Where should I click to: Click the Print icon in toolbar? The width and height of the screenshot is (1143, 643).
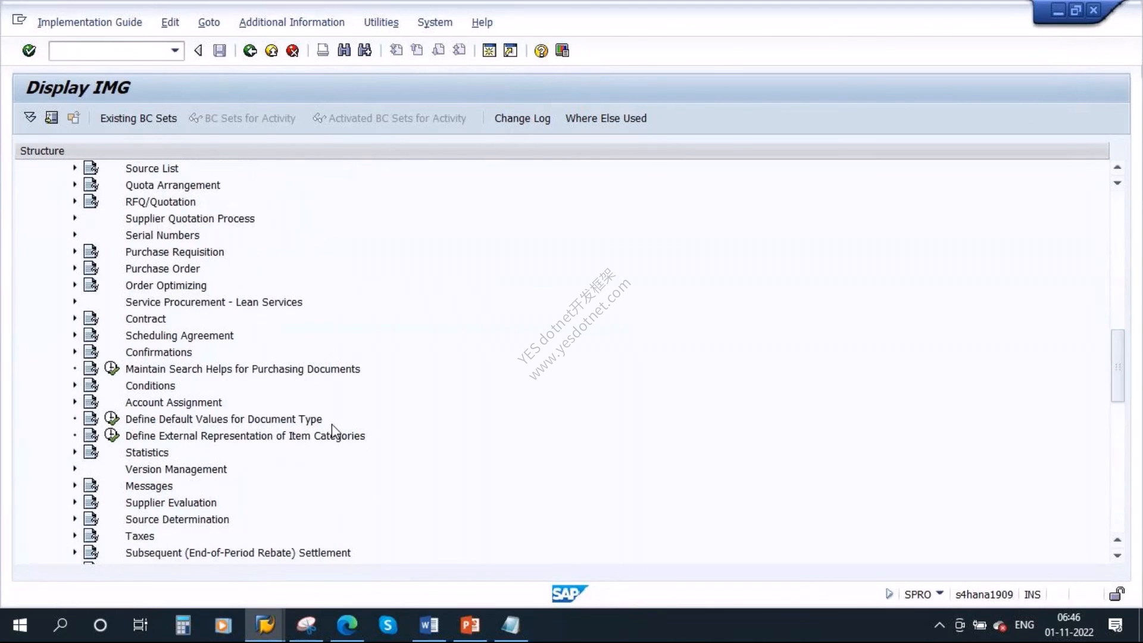pyautogui.click(x=323, y=51)
